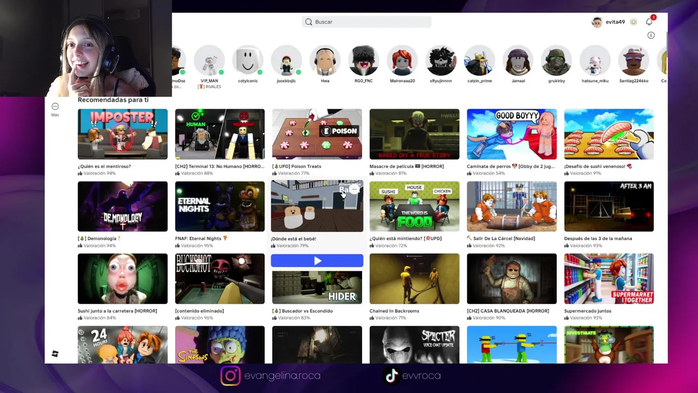Open Masacre de película game thumbnail

click(x=414, y=134)
